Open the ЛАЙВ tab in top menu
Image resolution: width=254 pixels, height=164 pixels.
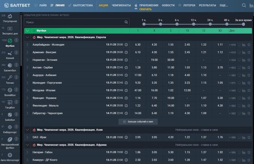click(40, 5)
